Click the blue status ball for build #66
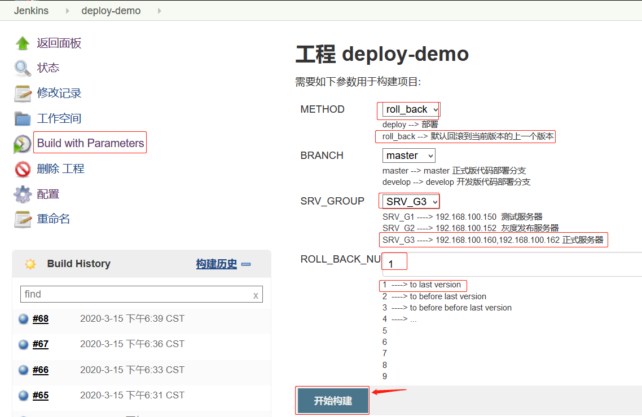 coord(24,370)
